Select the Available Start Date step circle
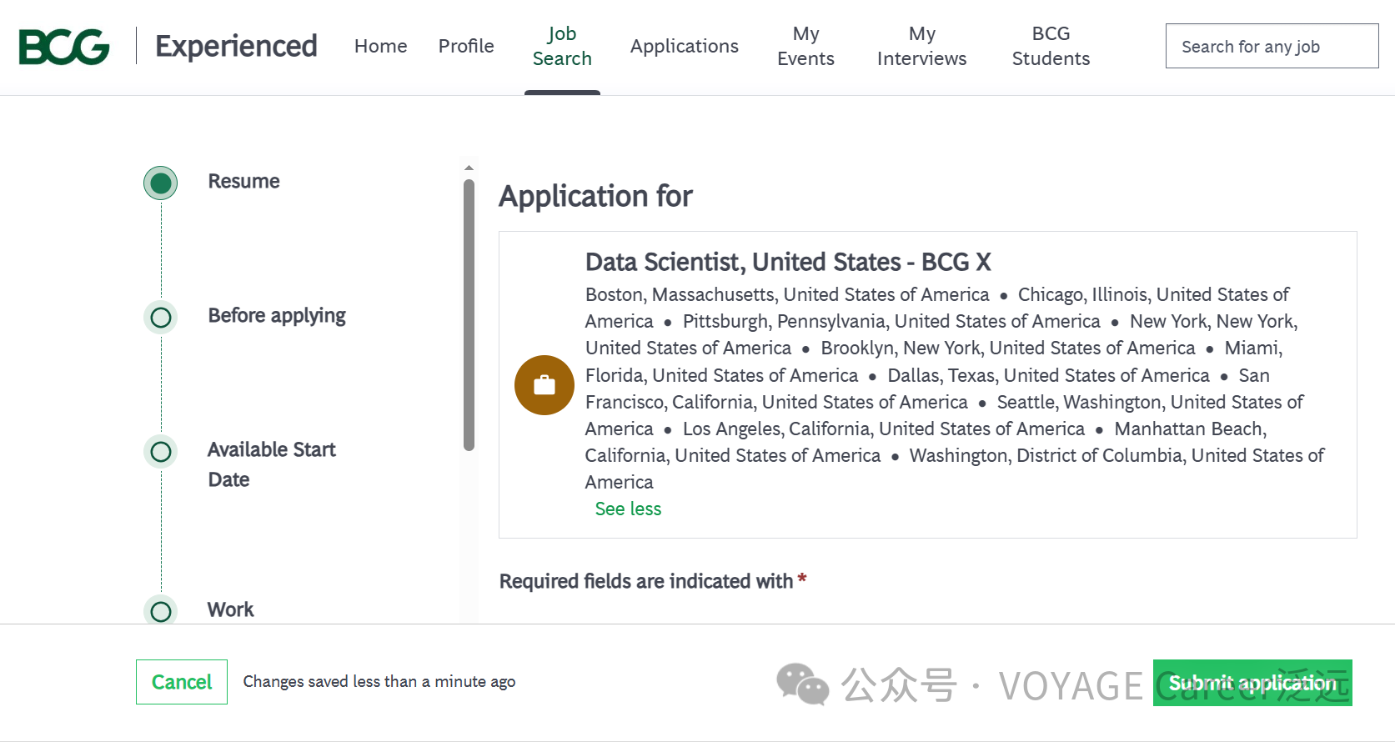 [161, 452]
